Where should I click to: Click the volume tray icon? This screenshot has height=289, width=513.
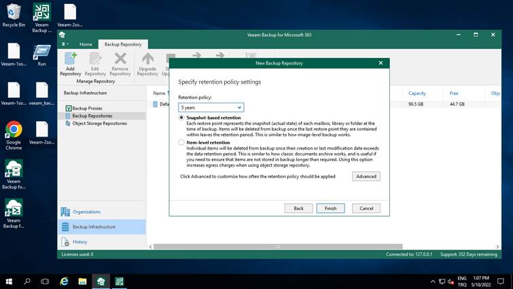(x=451, y=282)
